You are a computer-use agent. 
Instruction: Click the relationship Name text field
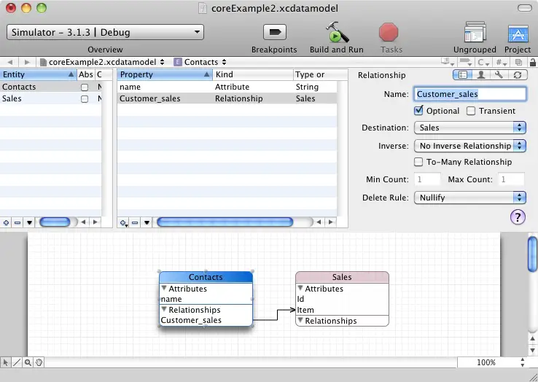(x=469, y=94)
